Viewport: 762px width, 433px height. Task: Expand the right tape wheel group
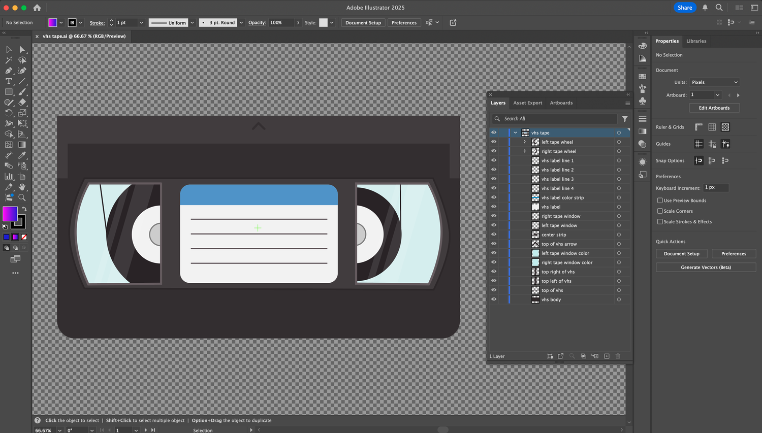525,151
